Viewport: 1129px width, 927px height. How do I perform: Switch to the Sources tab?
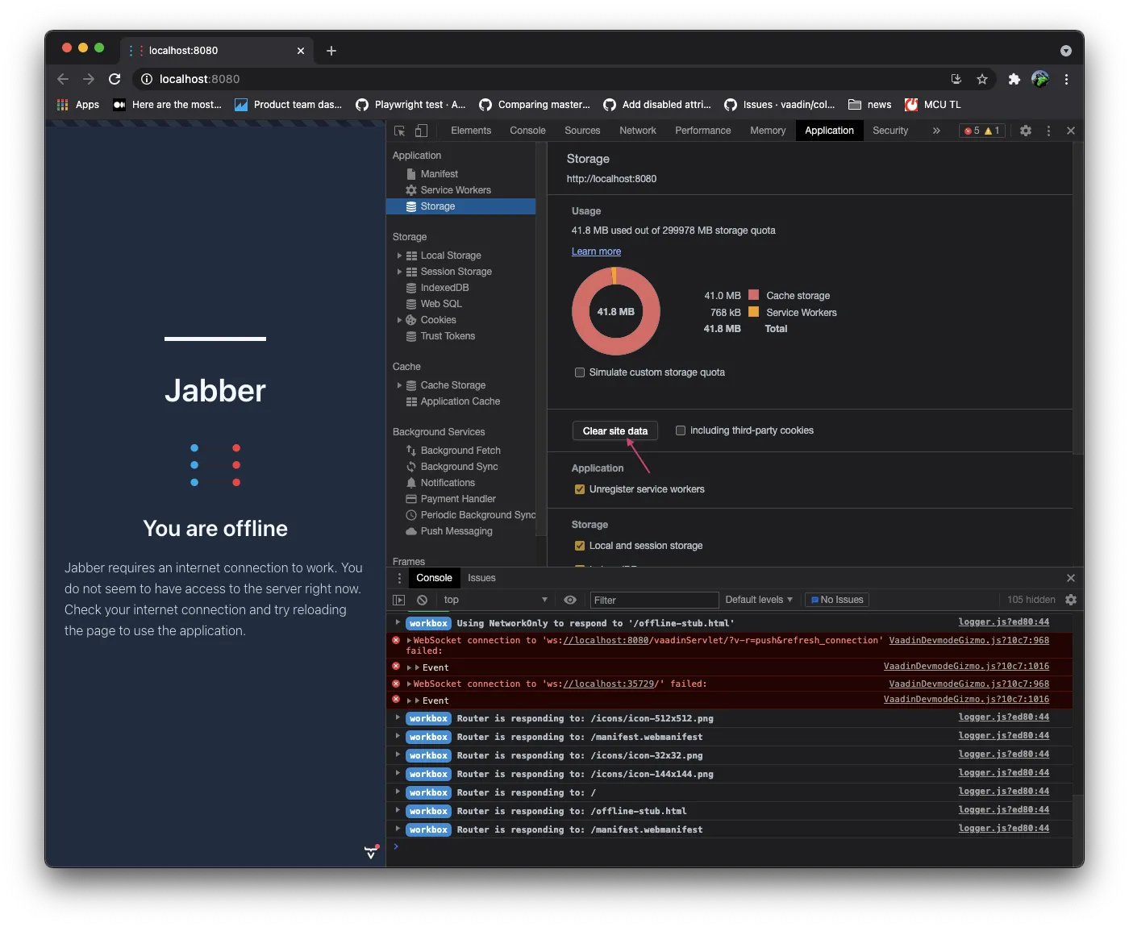(x=582, y=131)
